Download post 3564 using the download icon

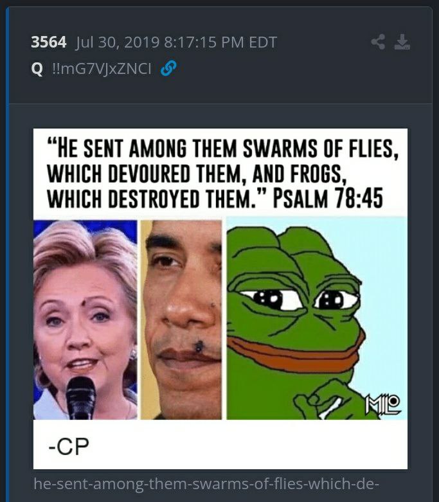402,42
